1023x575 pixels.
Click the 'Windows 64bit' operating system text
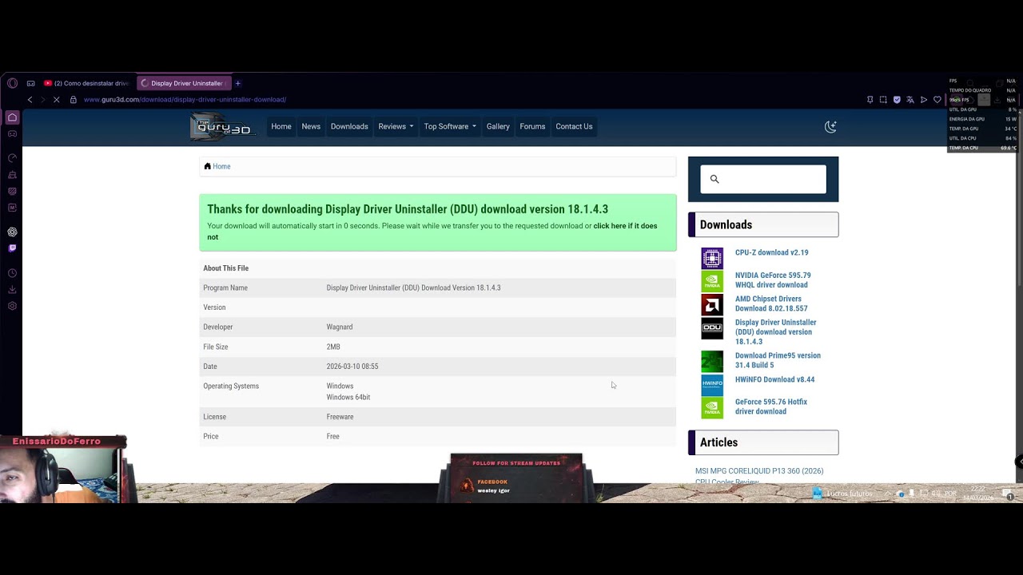point(348,397)
